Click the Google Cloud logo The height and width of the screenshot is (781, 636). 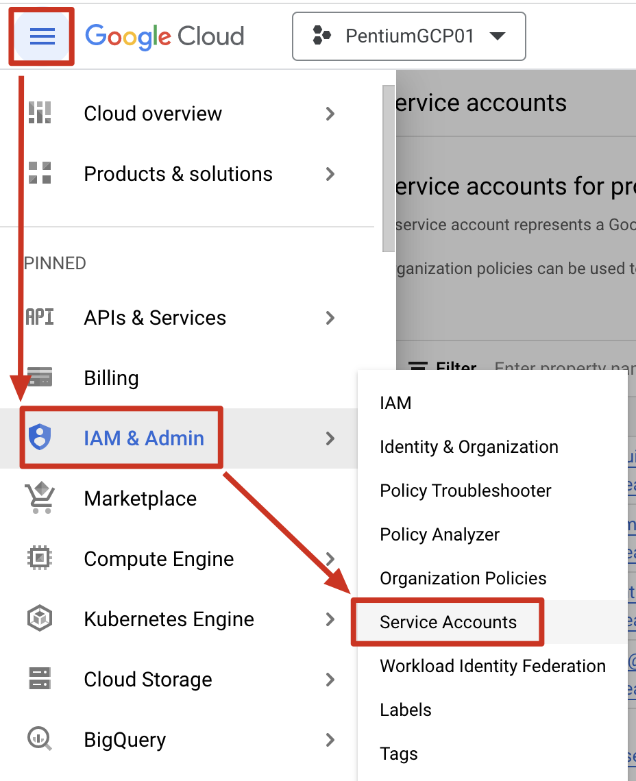(164, 36)
